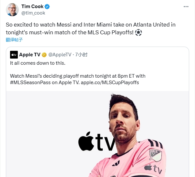Open Tim Cook's display name

32,6
